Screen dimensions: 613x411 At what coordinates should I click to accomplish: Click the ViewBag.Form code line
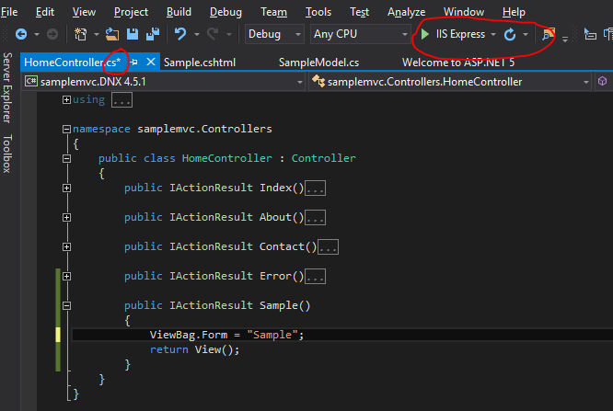click(x=226, y=335)
